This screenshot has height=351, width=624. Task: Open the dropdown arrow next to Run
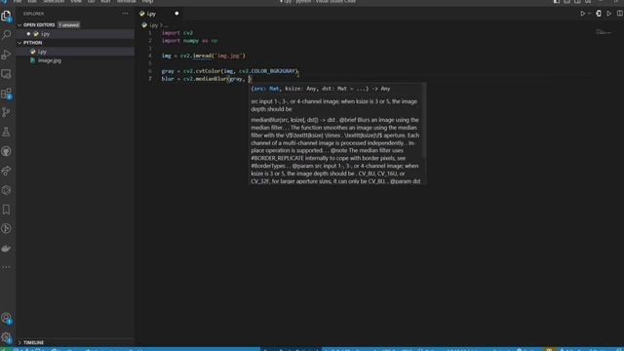(589, 14)
